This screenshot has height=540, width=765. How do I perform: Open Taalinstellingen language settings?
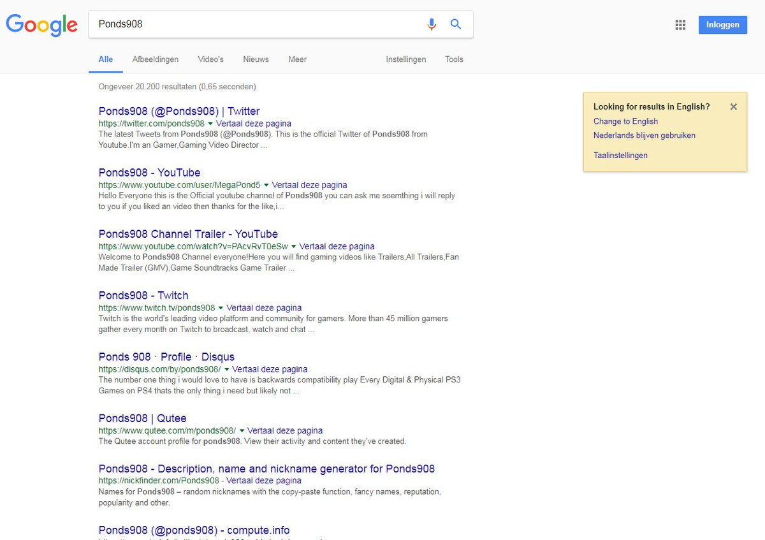pos(620,156)
